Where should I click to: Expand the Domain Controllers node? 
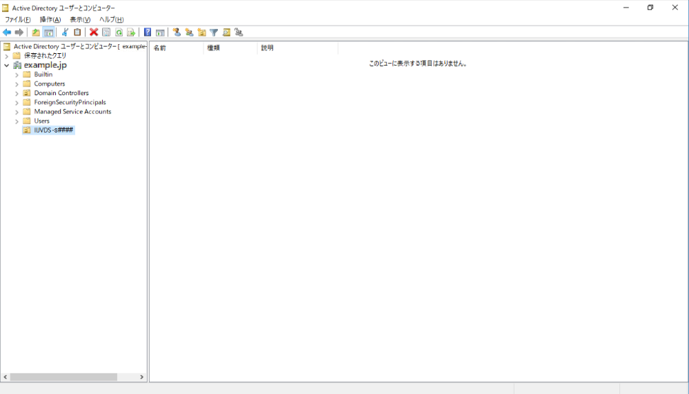pyautogui.click(x=17, y=93)
